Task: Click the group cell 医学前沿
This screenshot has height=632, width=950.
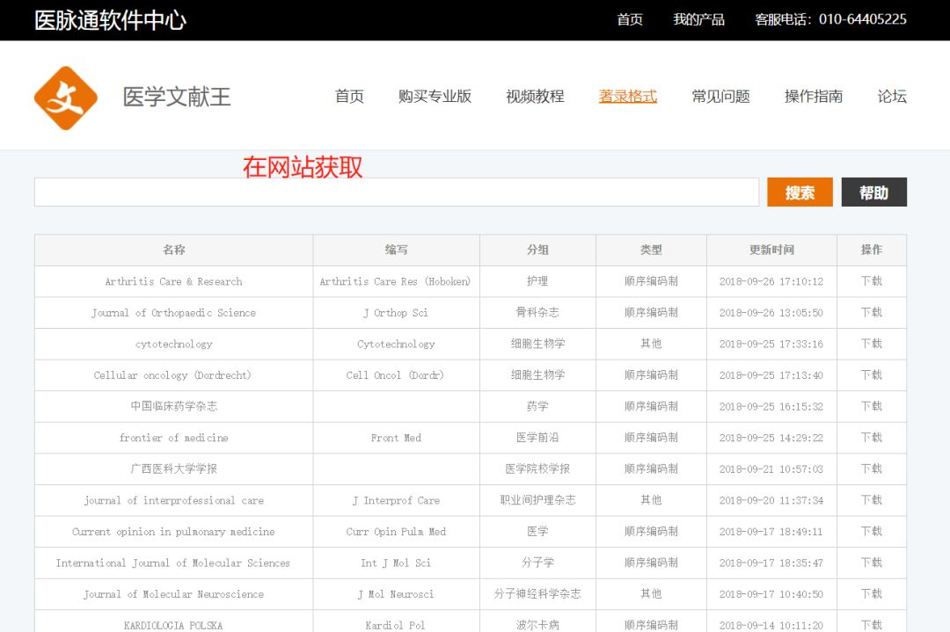Action: pyautogui.click(x=537, y=437)
